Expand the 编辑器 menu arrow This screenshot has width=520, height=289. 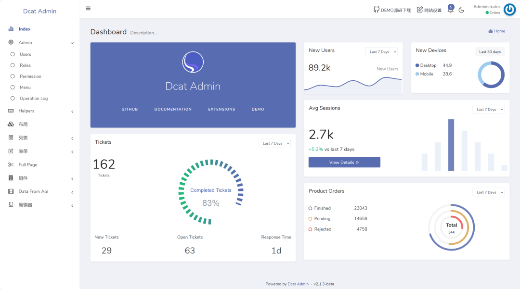coord(72,206)
